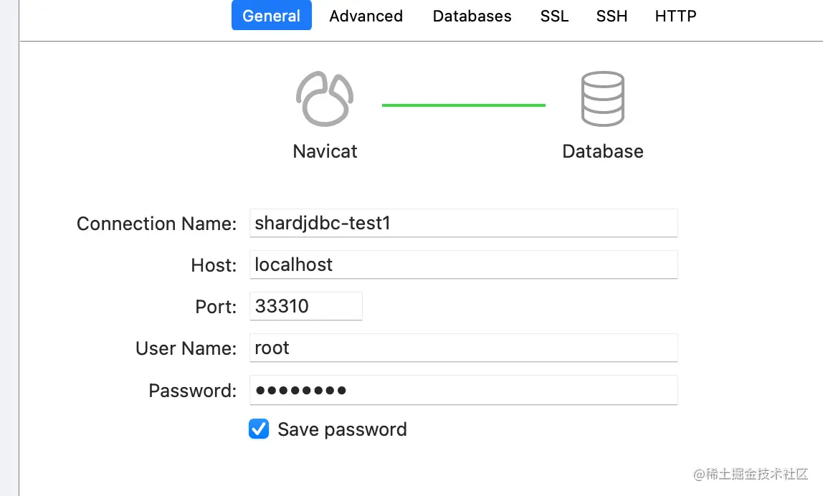Image resolution: width=823 pixels, height=496 pixels.
Task: Focus the Connection Name field
Action: 463,224
